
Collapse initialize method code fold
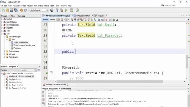[x=51, y=73]
